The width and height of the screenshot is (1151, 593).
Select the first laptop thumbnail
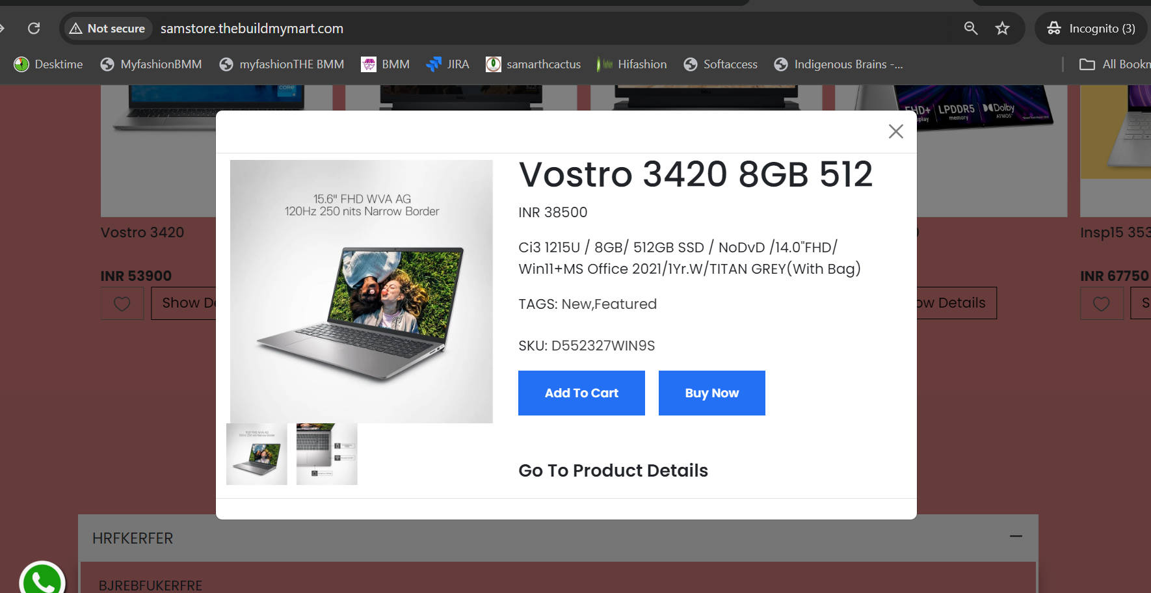pos(257,454)
